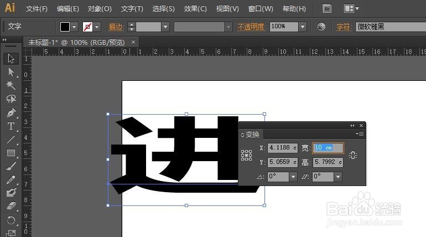Click the rotation angle field

(278, 177)
